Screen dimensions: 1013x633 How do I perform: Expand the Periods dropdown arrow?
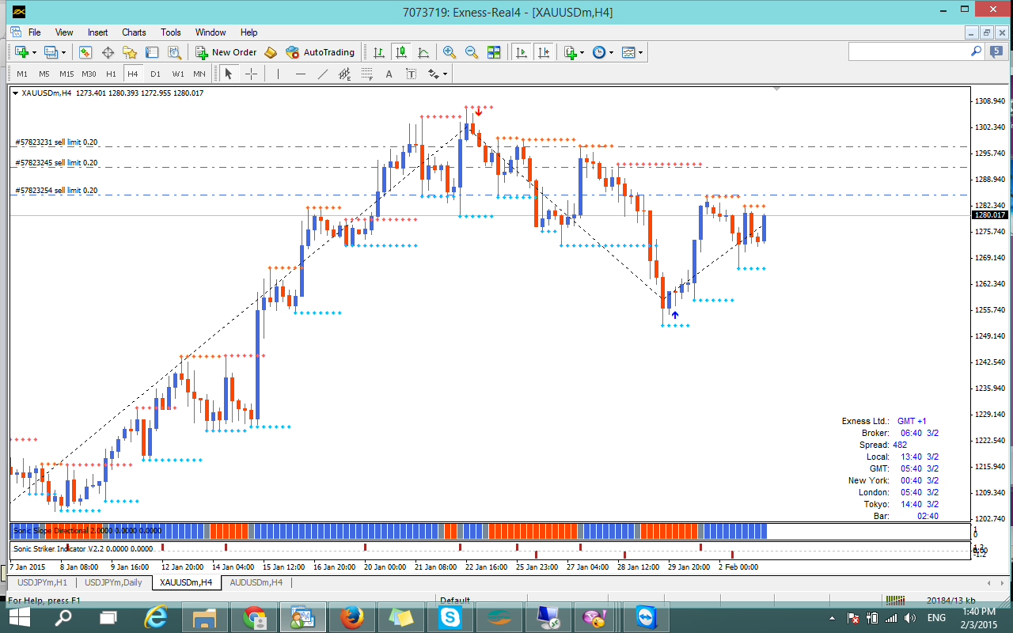pyautogui.click(x=611, y=53)
